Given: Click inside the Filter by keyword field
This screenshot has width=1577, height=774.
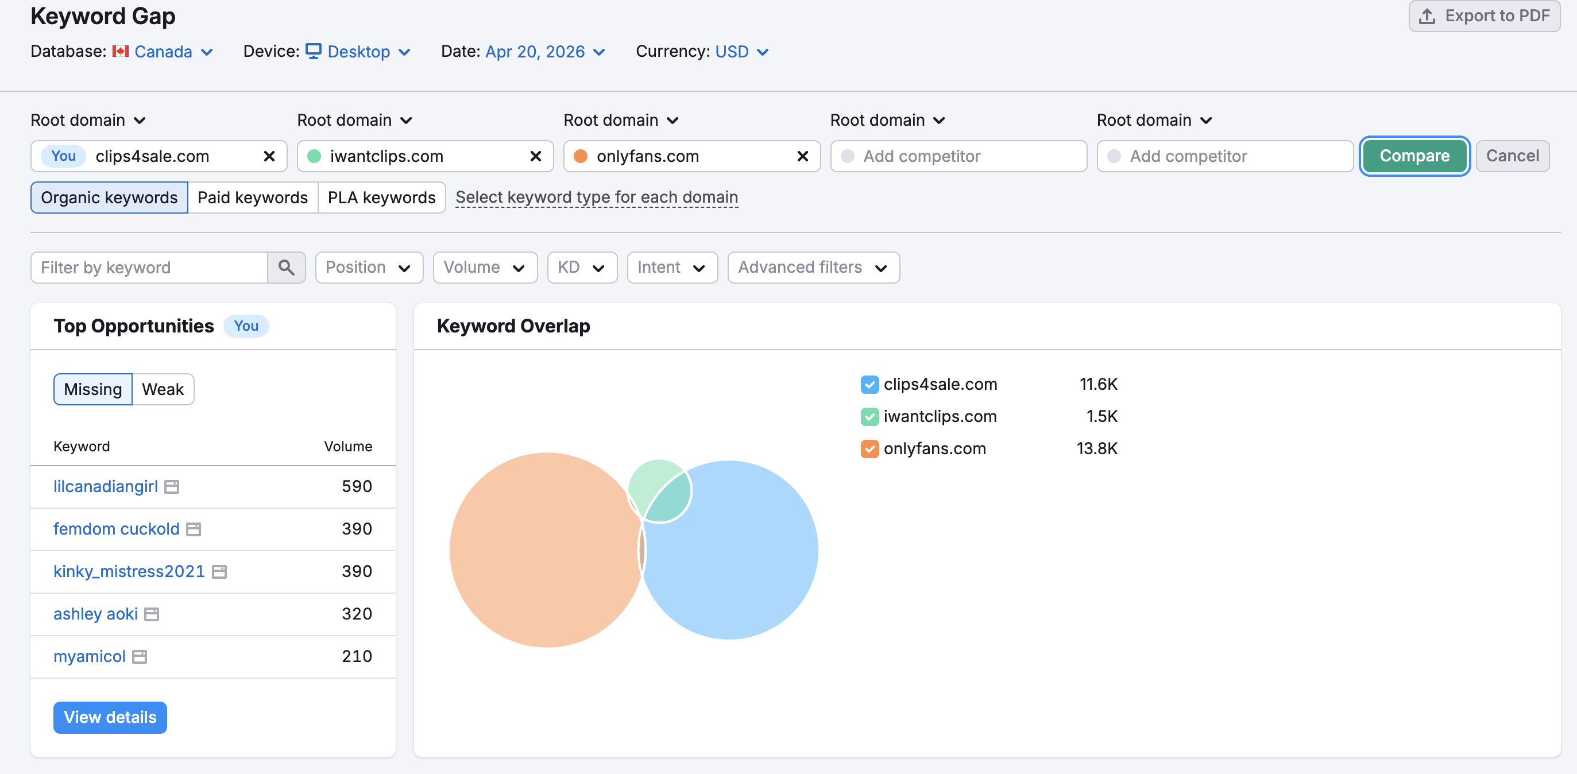Looking at the screenshot, I should click(147, 268).
